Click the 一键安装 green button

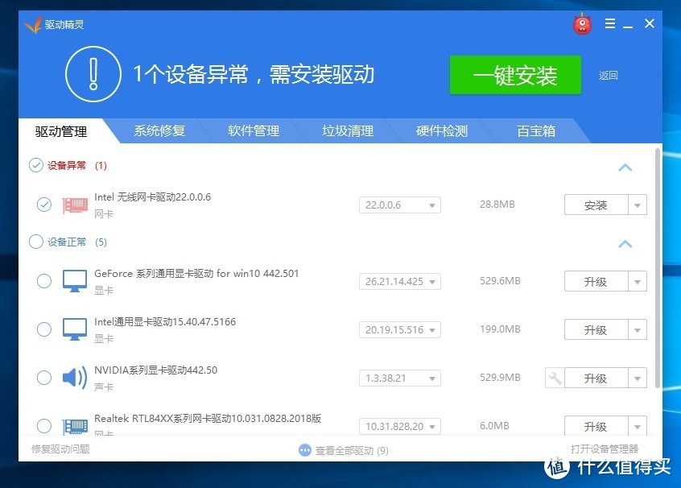coord(515,75)
